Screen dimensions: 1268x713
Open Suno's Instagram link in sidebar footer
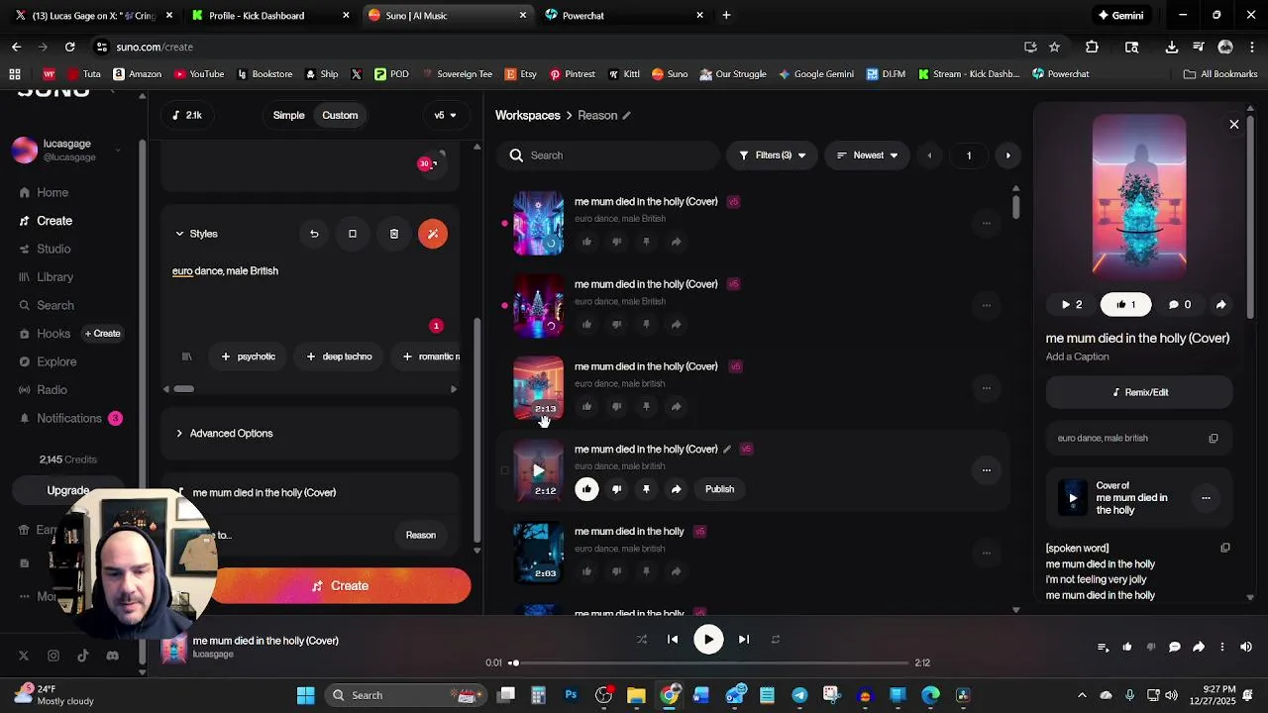53,656
